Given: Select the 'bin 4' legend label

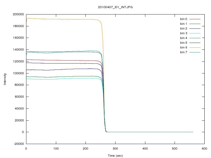Looking at the screenshot, I should click(184, 38).
